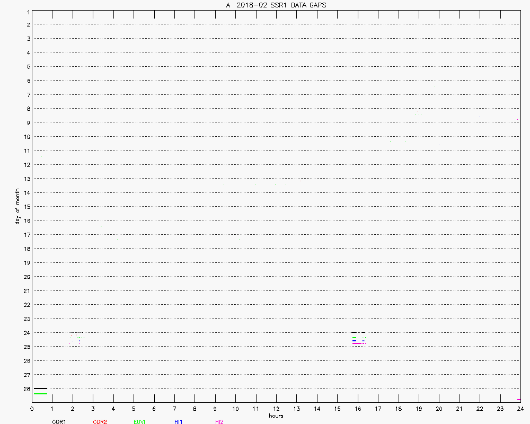Click the 'hours' x-axis label
Image resolution: width=530 pixels, height=424 pixels.
point(276,416)
